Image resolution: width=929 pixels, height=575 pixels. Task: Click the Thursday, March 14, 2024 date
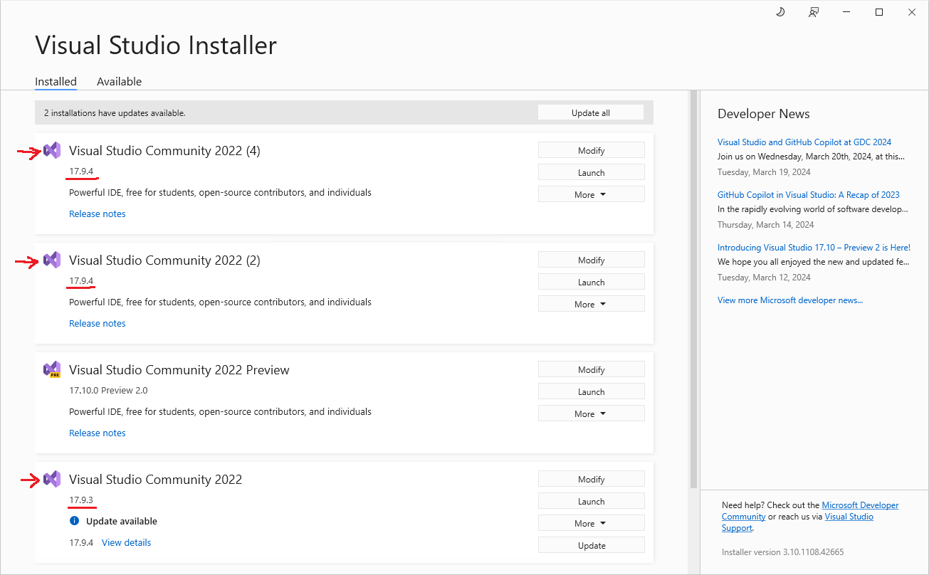[765, 224]
